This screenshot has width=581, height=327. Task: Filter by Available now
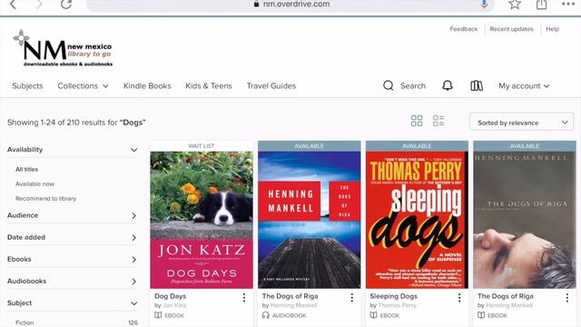[34, 183]
